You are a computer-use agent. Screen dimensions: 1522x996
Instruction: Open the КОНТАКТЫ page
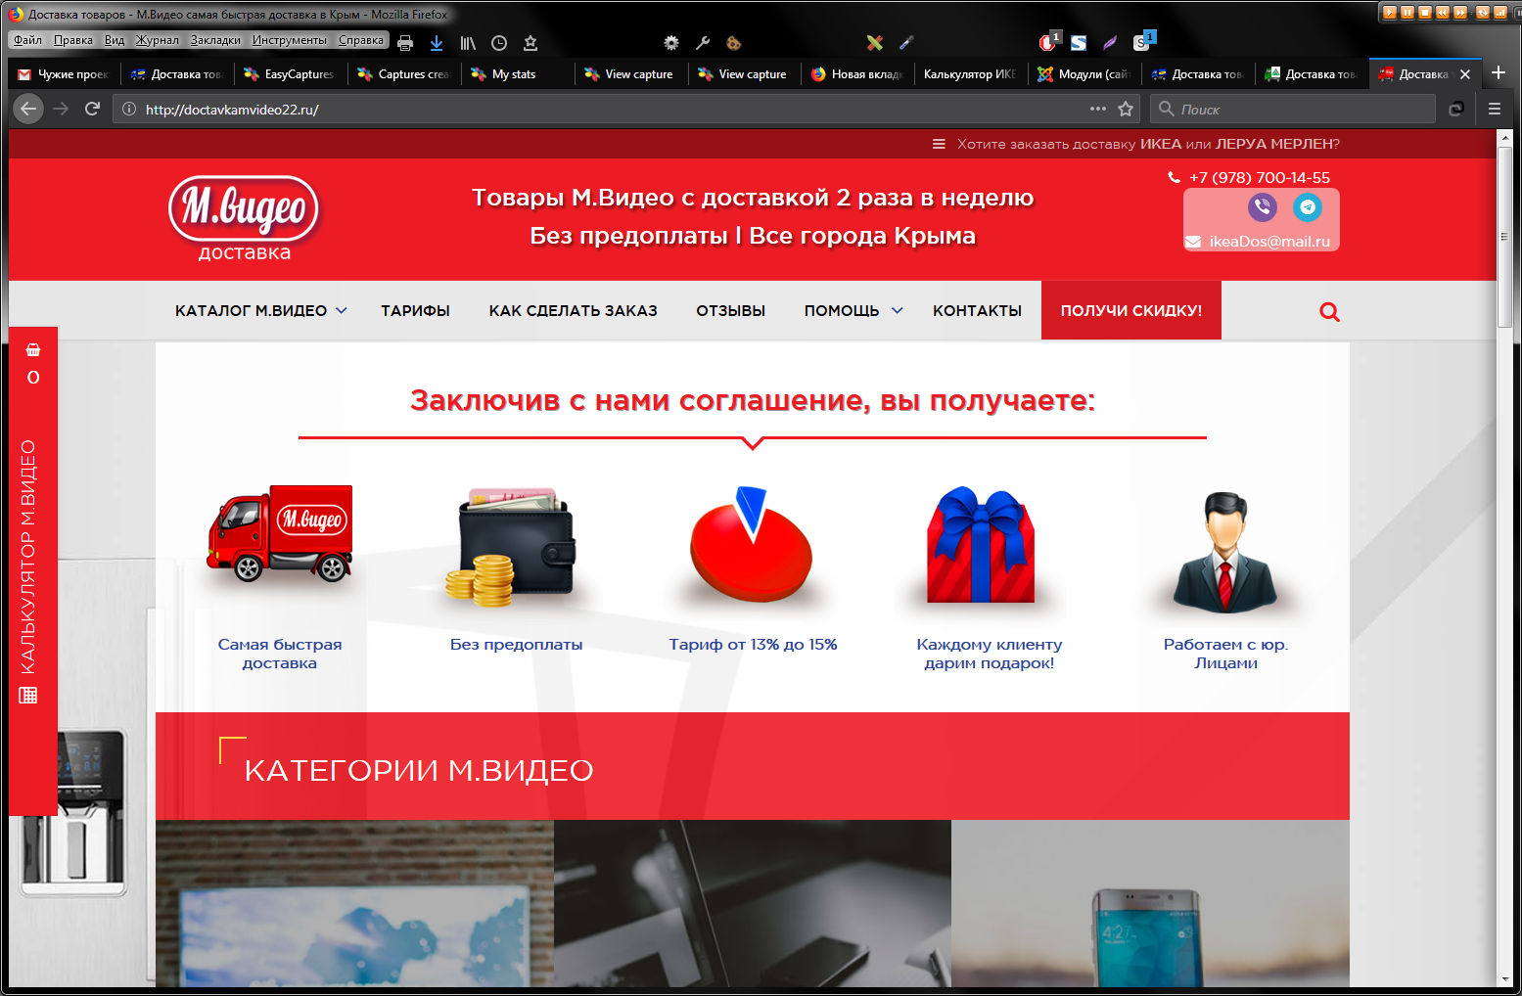(x=977, y=310)
